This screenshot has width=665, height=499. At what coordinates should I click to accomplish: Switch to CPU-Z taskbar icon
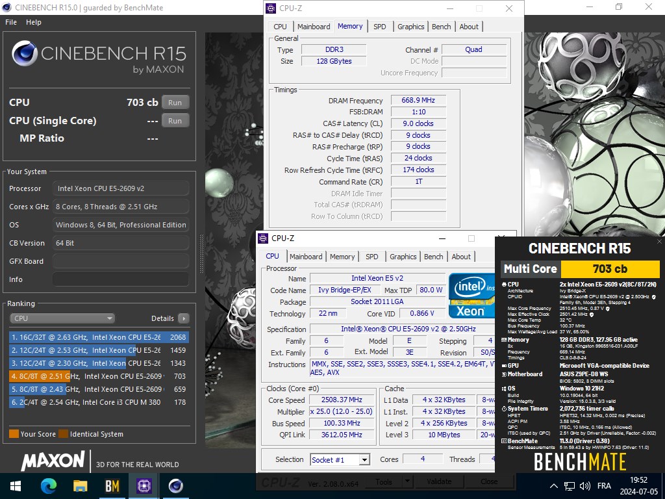(144, 486)
